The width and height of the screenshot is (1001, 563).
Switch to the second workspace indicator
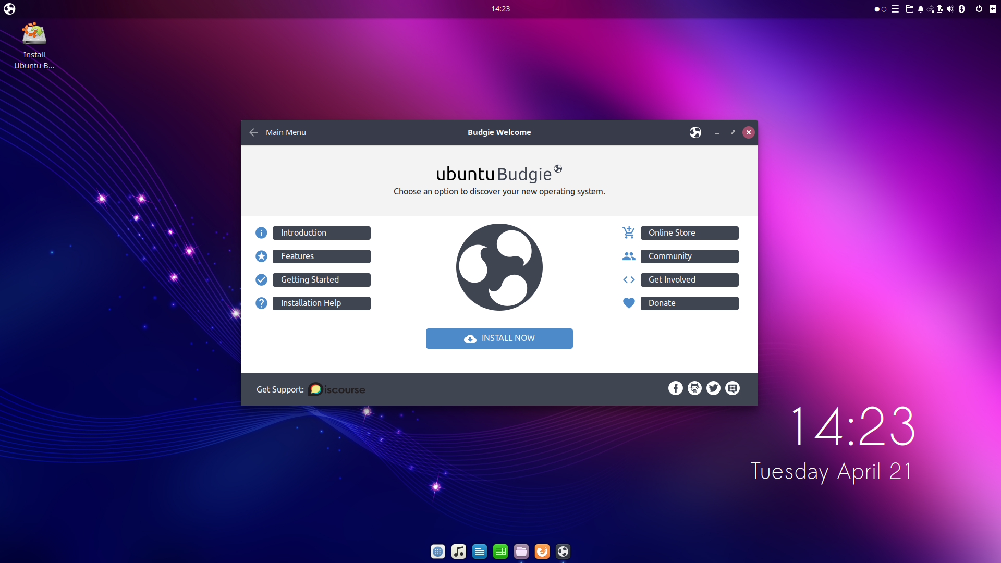pos(884,9)
